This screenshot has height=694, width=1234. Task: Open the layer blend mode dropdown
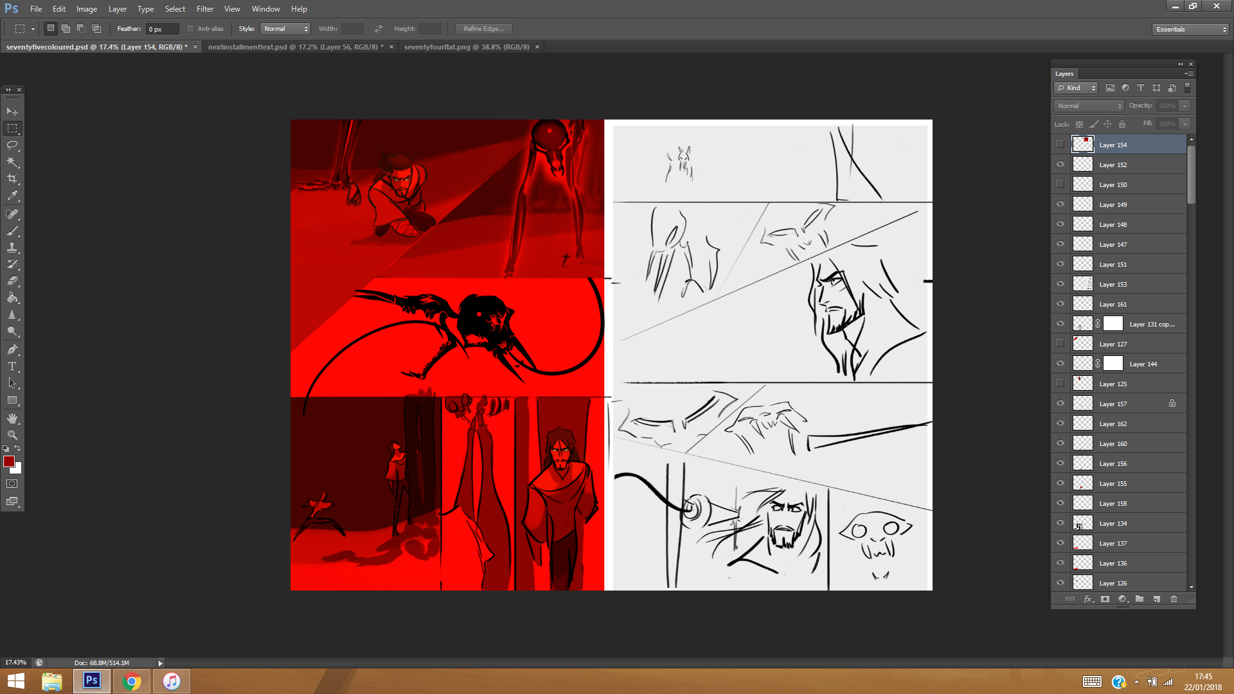pos(1089,106)
